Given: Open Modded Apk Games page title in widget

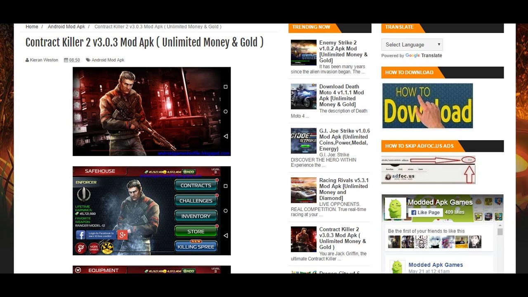Looking at the screenshot, I should tap(440, 202).
